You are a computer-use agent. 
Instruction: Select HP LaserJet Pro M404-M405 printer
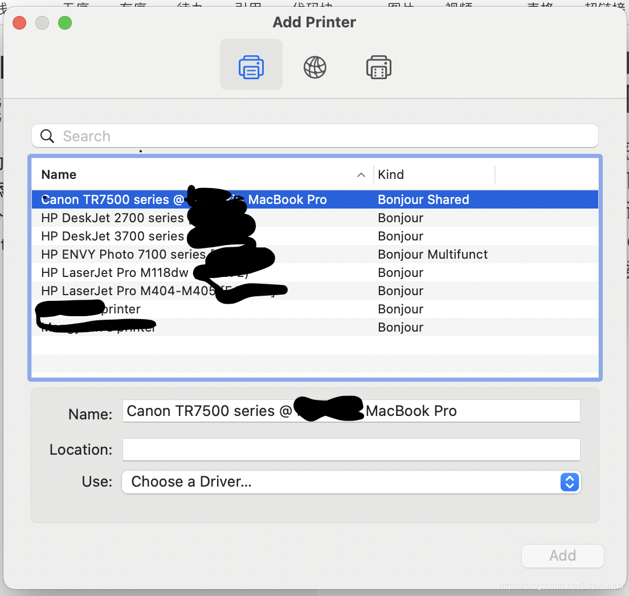coord(315,291)
